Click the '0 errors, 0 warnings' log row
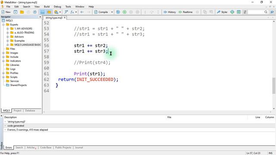Viewport: 276px width, 155px height. click(x=139, y=130)
